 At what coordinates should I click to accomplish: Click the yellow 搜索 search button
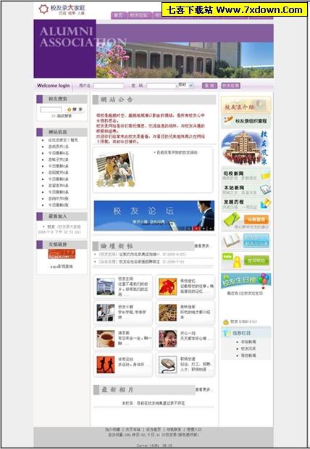(x=75, y=110)
